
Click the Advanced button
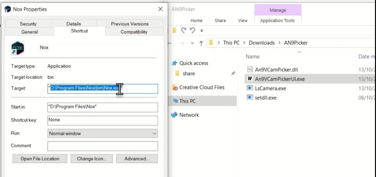137,159
